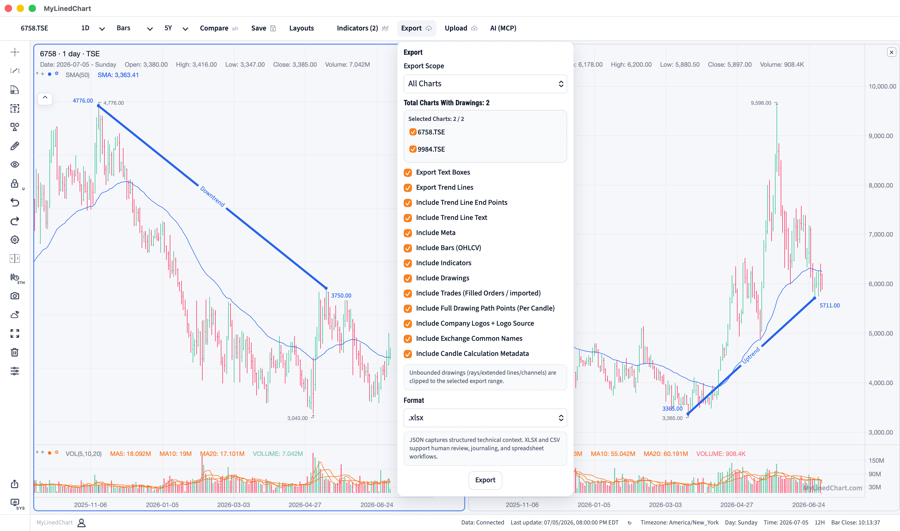Image resolution: width=900 pixels, height=531 pixels.
Task: Toggle Export Text Boxes checkbox
Action: click(x=408, y=172)
